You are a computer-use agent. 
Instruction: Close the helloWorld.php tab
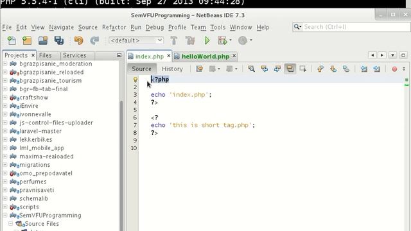(234, 56)
